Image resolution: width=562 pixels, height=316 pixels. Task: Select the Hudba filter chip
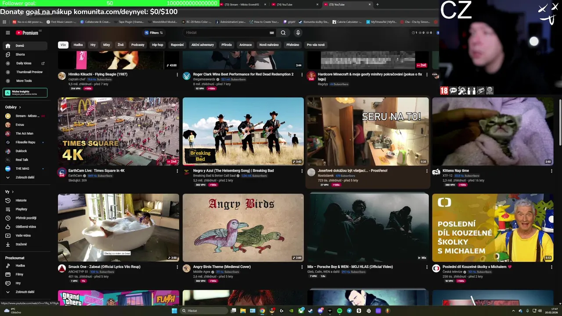tap(78, 45)
